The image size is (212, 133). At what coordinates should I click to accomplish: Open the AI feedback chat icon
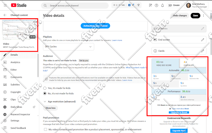[x=150, y=5]
